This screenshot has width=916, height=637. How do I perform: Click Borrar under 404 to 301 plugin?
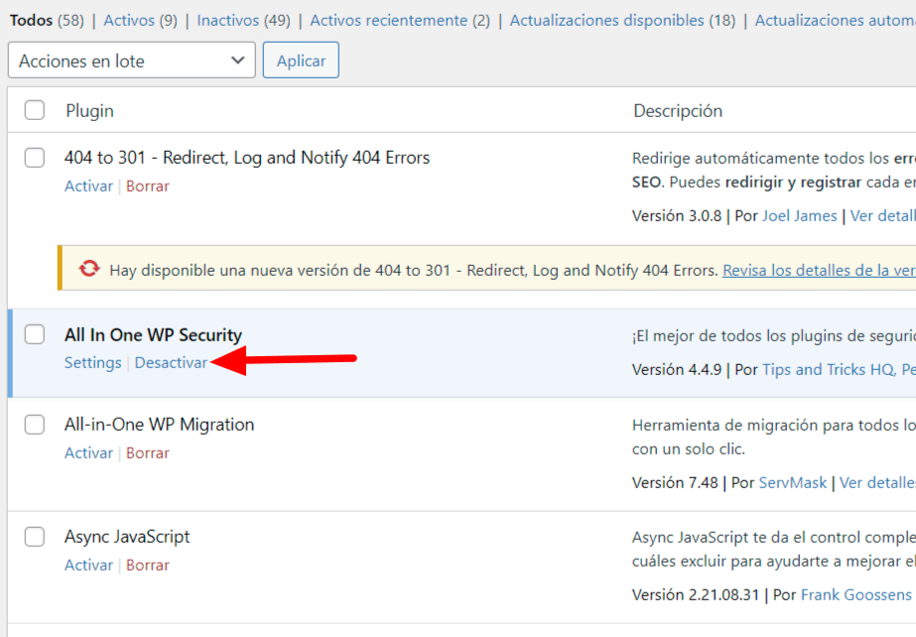pos(148,187)
